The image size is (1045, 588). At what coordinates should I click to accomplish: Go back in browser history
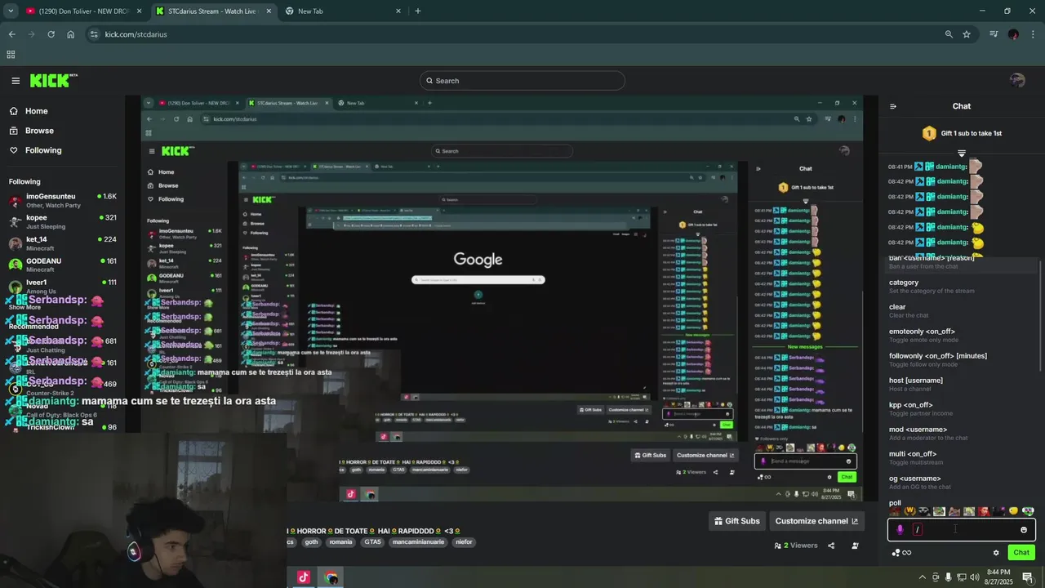11,34
